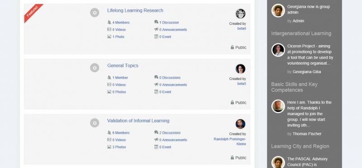Open 2 Discussions link

(x=170, y=133)
